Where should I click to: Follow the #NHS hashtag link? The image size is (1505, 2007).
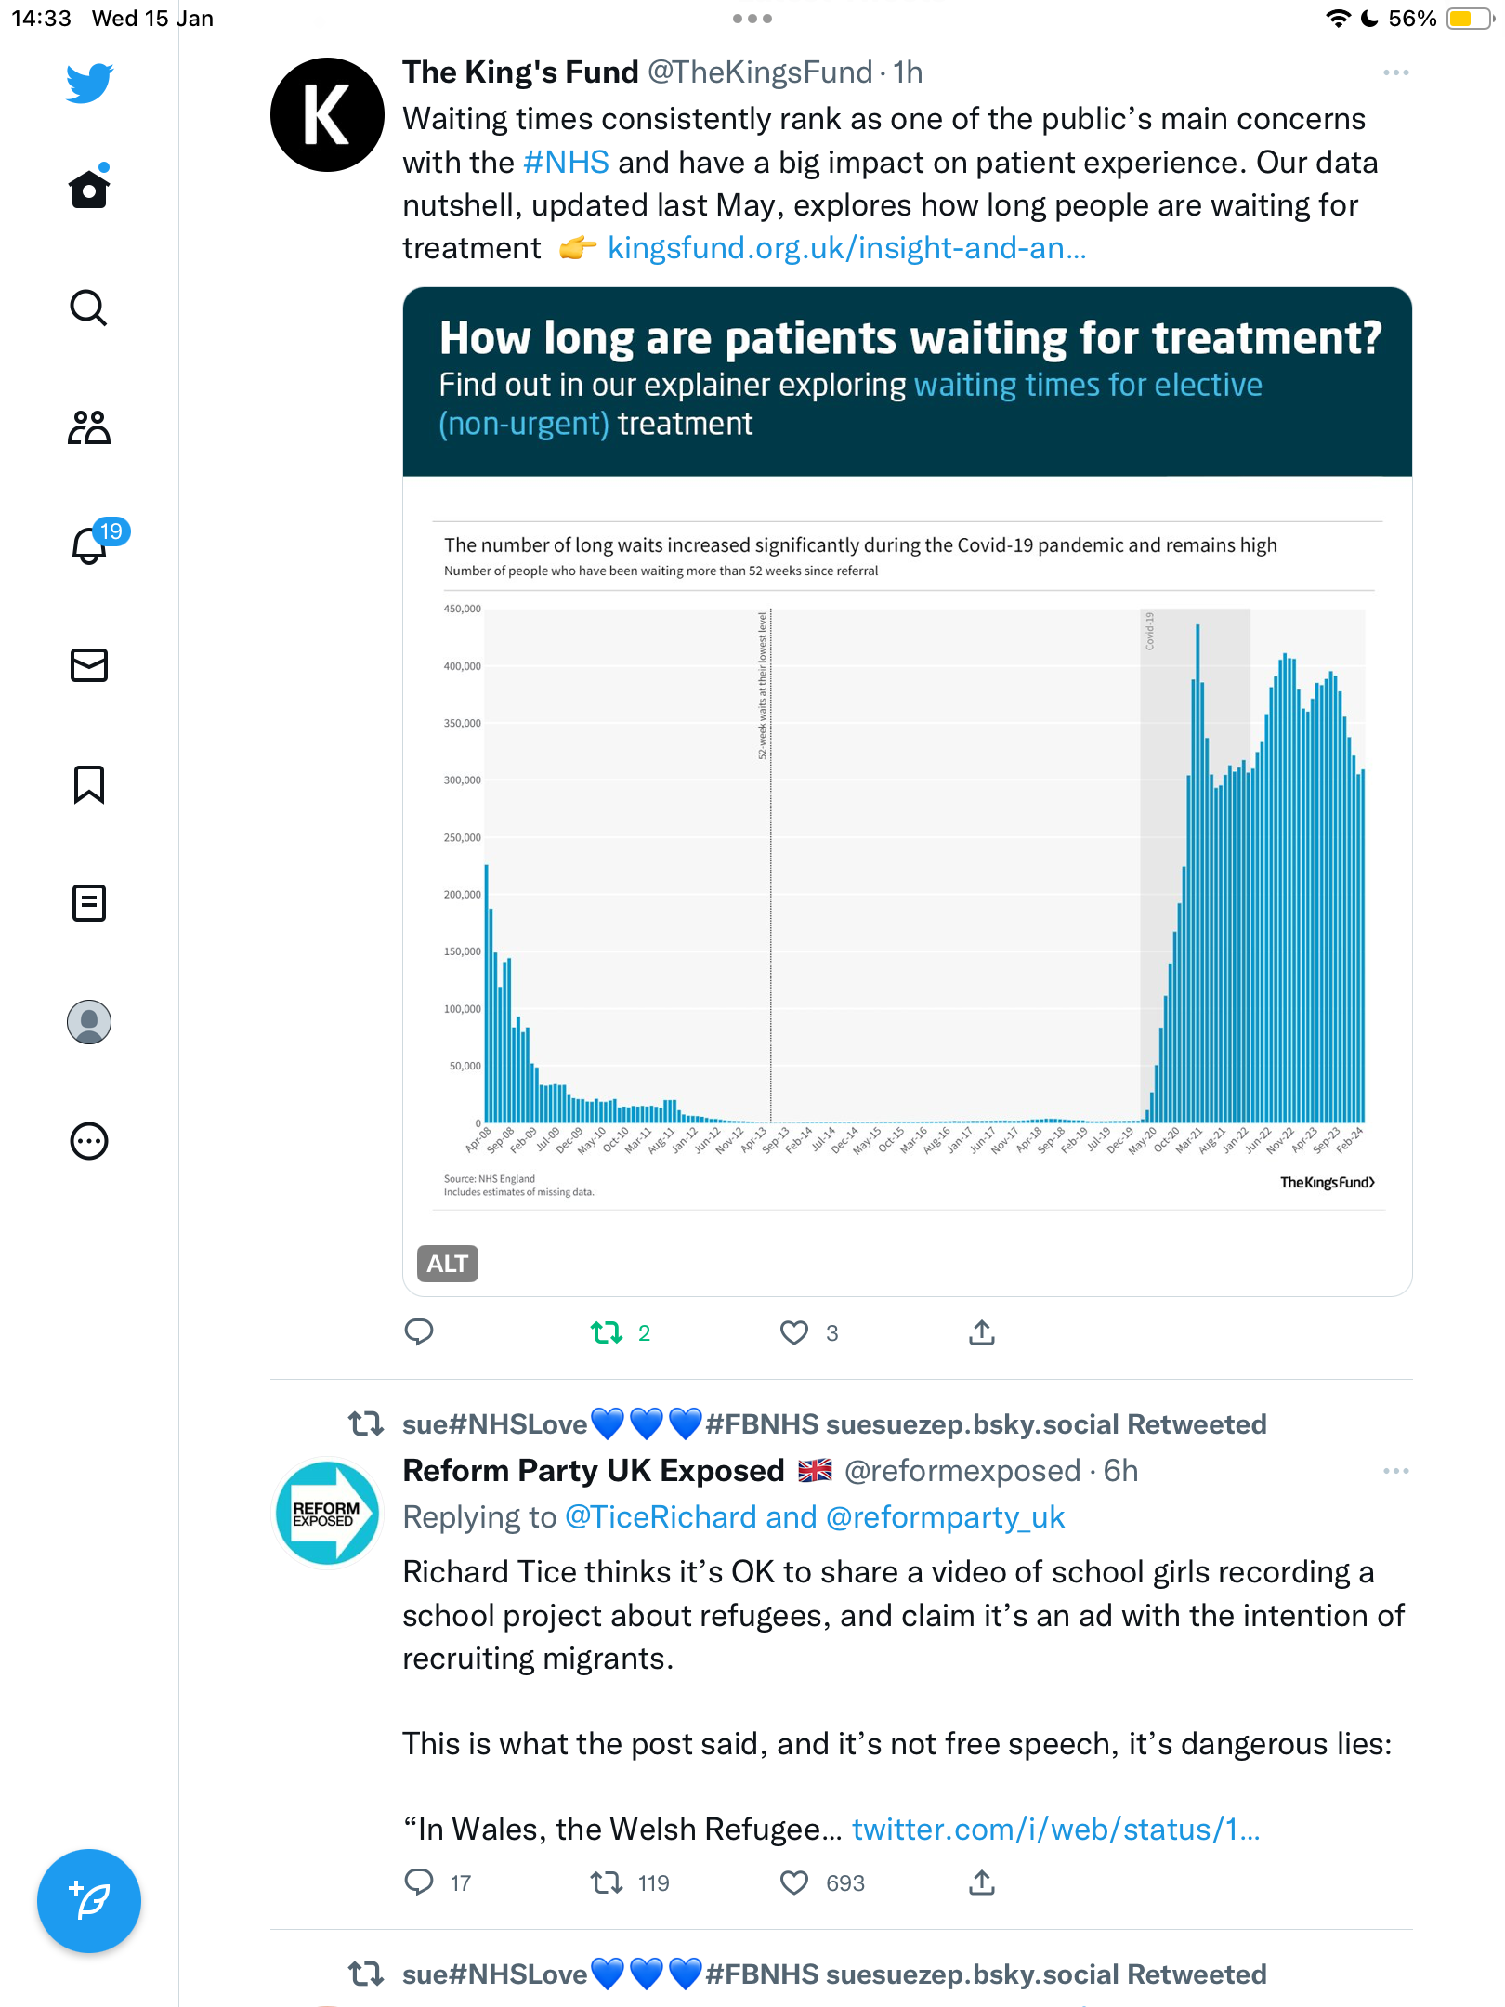coord(566,163)
